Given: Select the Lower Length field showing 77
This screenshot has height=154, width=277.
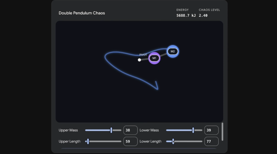Looking at the screenshot, I should point(211,141).
